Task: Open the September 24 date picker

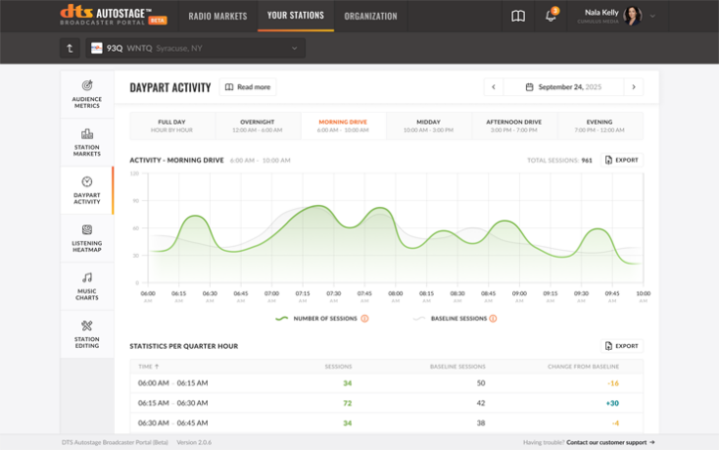Action: (564, 87)
